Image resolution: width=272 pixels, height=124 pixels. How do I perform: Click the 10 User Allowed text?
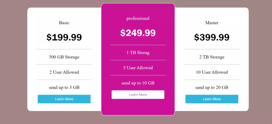pyautogui.click(x=212, y=72)
